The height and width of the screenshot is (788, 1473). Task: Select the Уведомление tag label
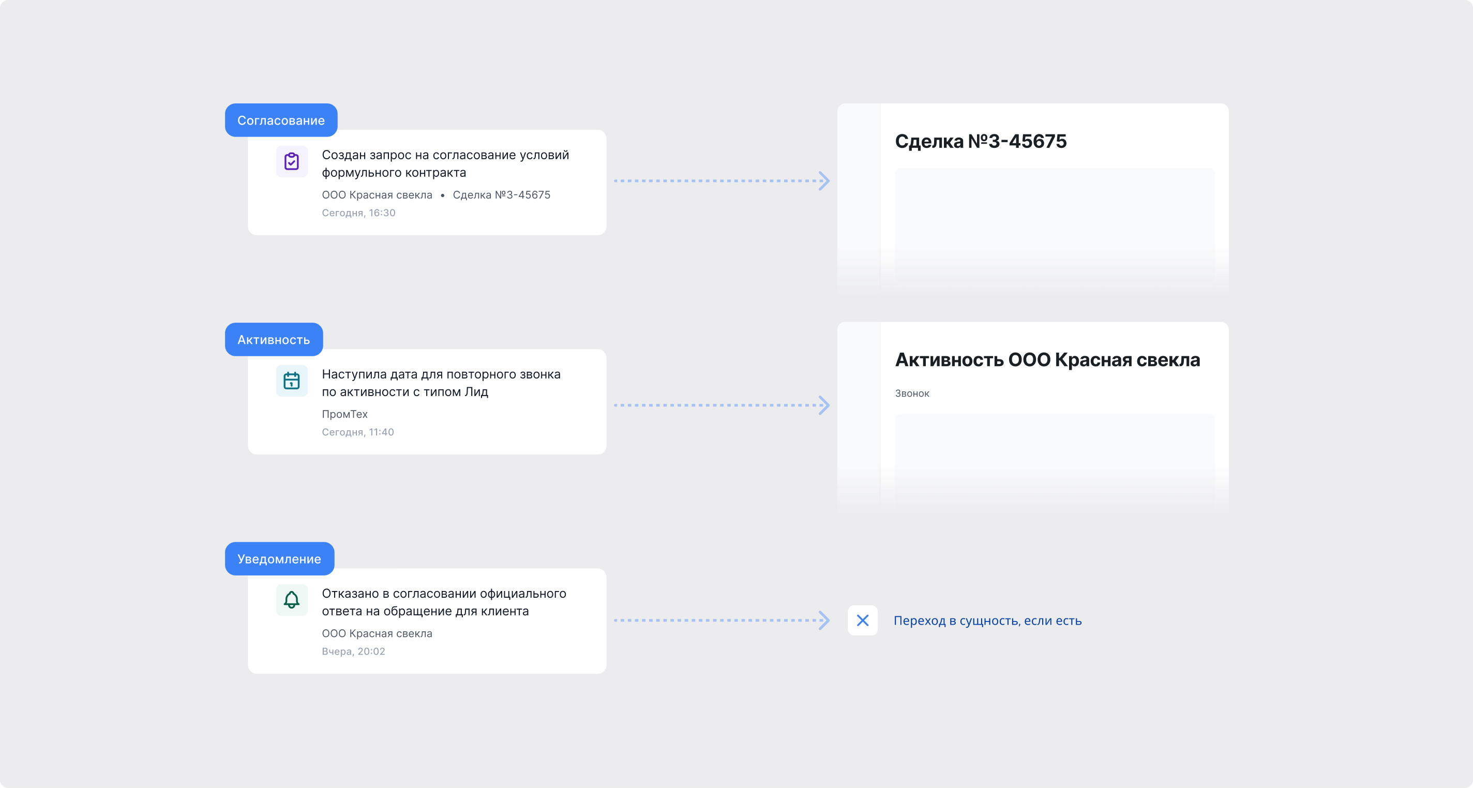280,559
